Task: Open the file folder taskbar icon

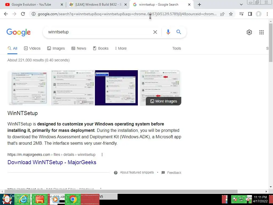Action: [x=40, y=199]
